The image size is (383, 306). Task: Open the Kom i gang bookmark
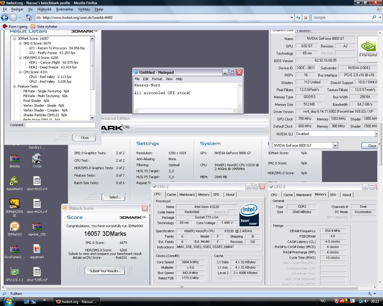[x=15, y=27]
